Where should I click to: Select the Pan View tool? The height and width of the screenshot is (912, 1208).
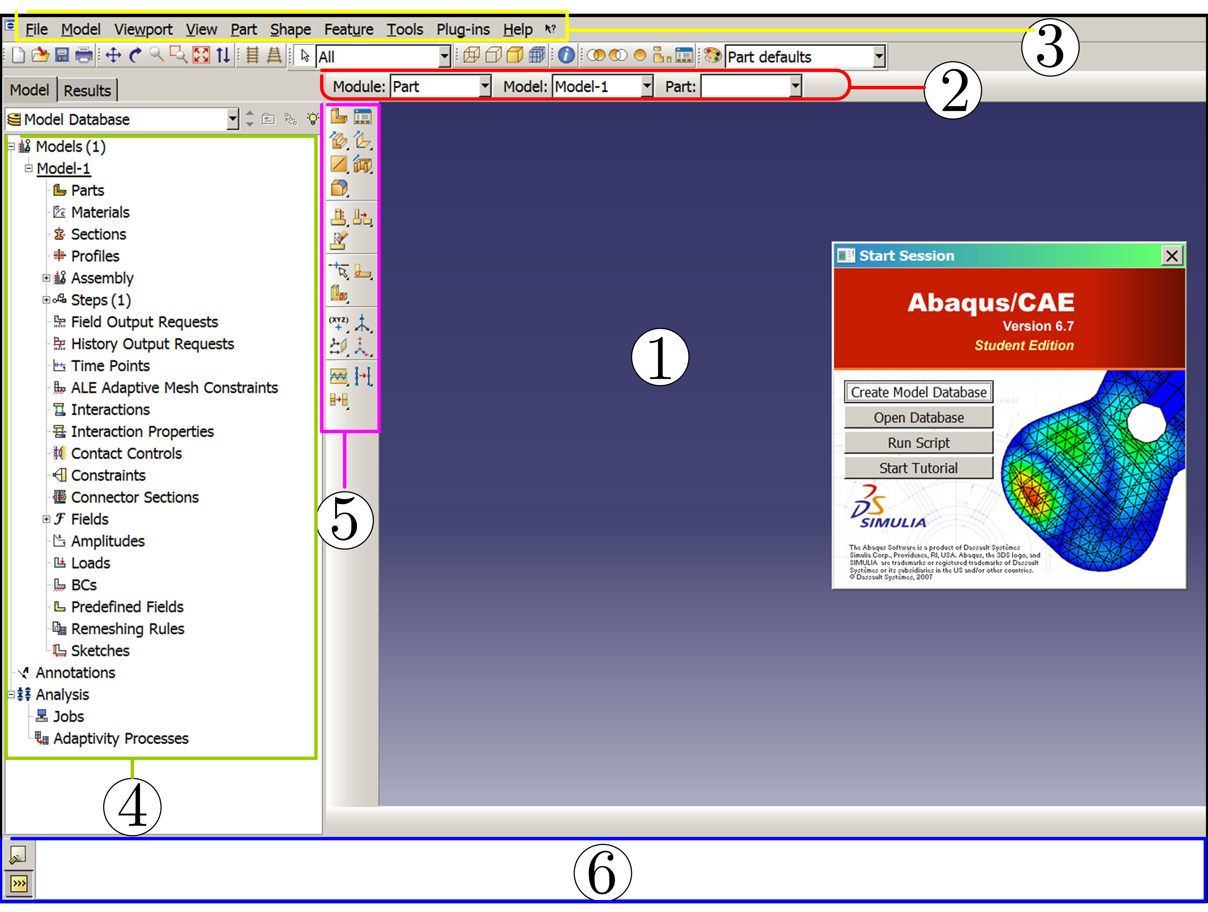(x=113, y=55)
